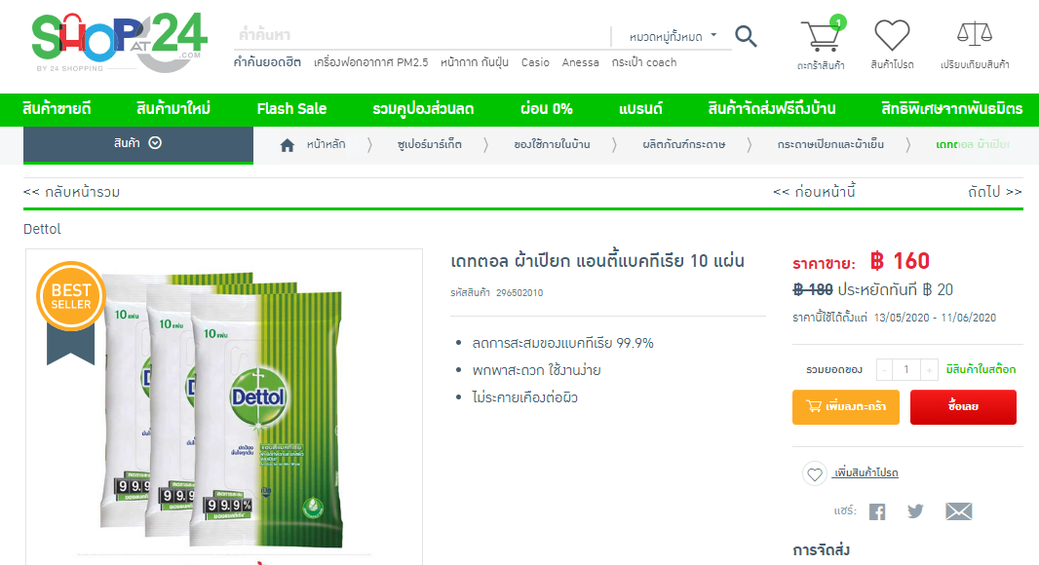Screen dimensions: 1039x565
Task: Click the magnifying glass search icon
Action: 746,36
